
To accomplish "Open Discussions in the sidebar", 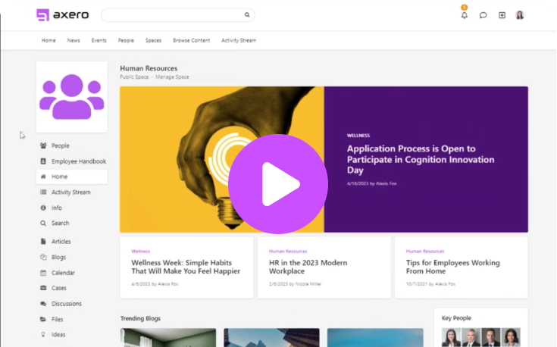I will click(x=66, y=304).
